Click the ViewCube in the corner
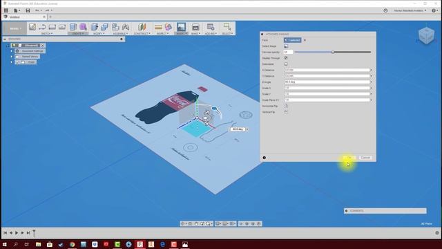This screenshot has height=249, width=442. coord(426,35)
